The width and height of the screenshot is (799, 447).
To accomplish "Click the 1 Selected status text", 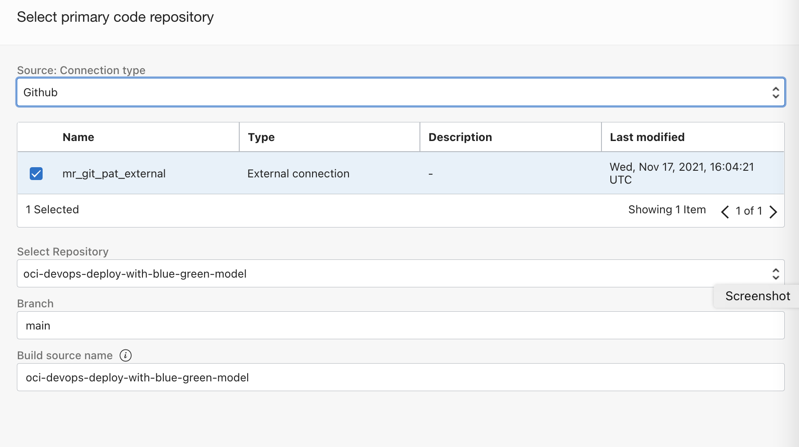I will click(52, 209).
